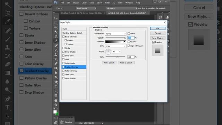Open the Layer menu

coord(84,3)
